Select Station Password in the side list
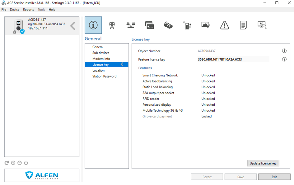294x185 pixels. tap(105, 76)
